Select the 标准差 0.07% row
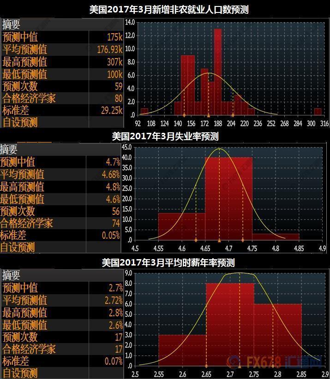Image resolution: width=330 pixels, height=379 pixels. click(62, 361)
